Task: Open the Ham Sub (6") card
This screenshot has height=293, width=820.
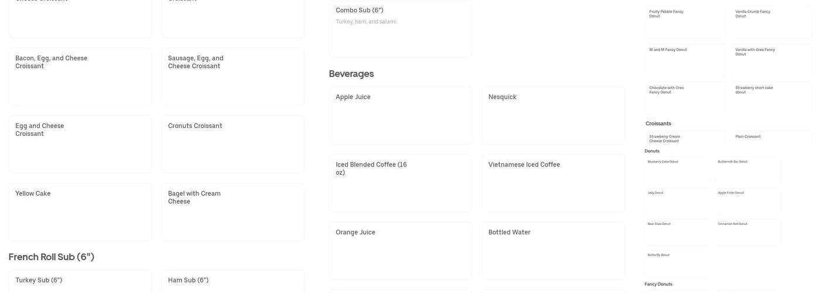Action: (x=233, y=281)
